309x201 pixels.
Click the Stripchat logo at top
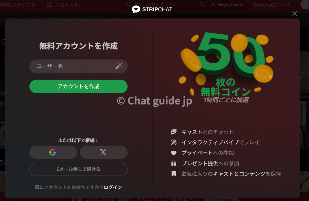pyautogui.click(x=152, y=9)
